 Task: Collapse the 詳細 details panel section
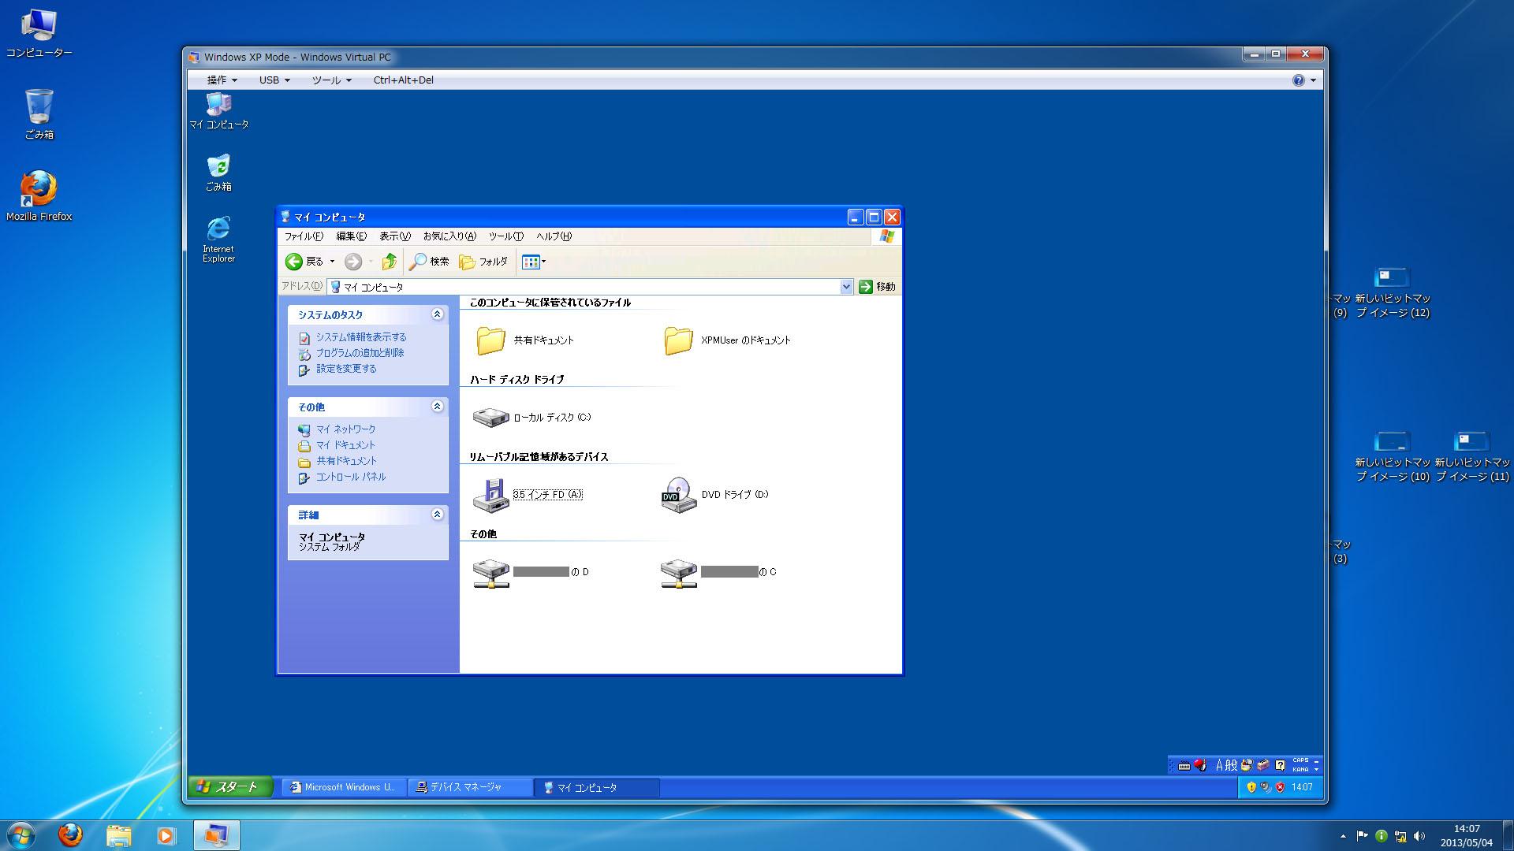click(437, 515)
